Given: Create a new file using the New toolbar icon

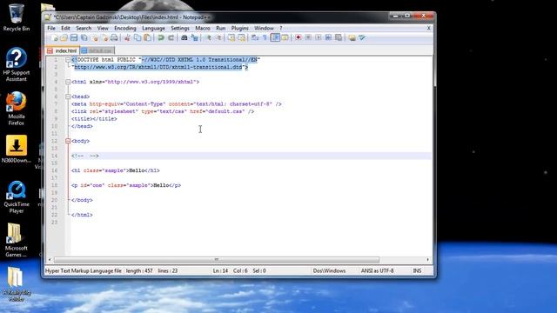Looking at the screenshot, I should 54,37.
